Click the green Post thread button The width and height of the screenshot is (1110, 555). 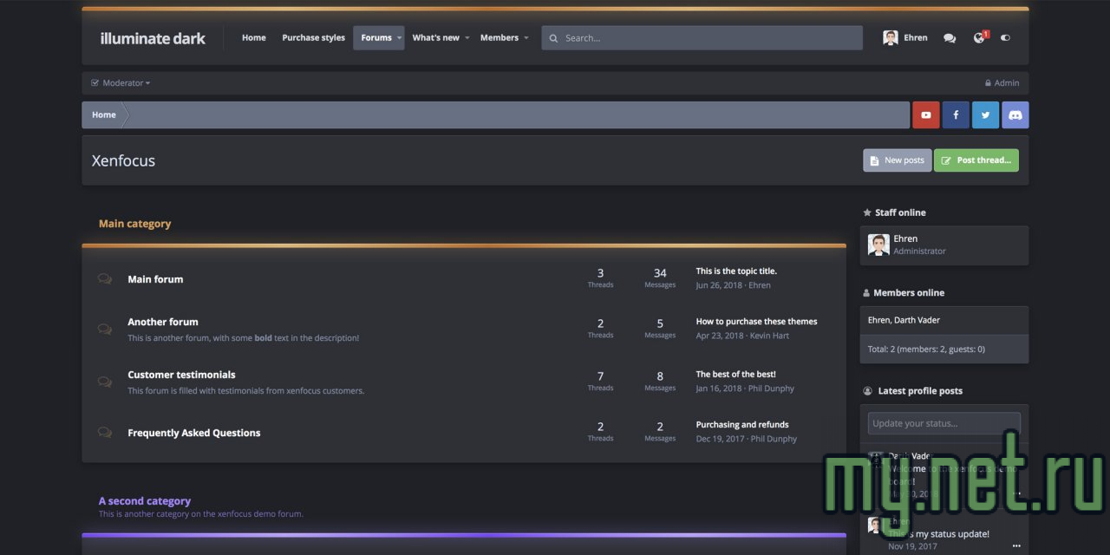coord(976,160)
